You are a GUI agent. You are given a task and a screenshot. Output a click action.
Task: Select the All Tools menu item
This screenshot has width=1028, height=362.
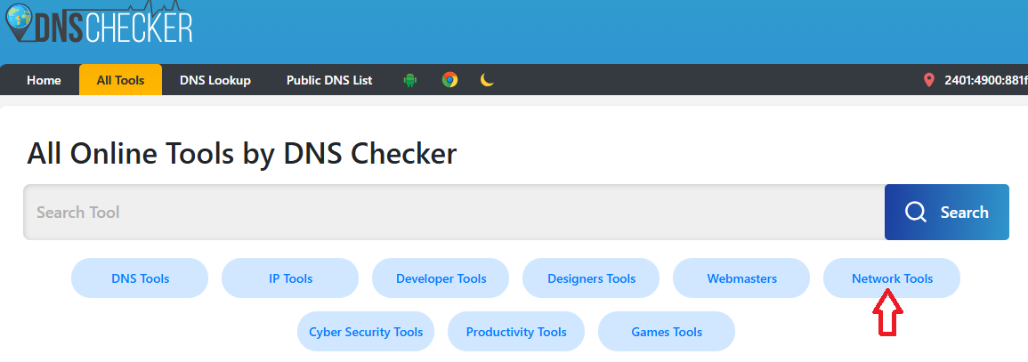[121, 80]
